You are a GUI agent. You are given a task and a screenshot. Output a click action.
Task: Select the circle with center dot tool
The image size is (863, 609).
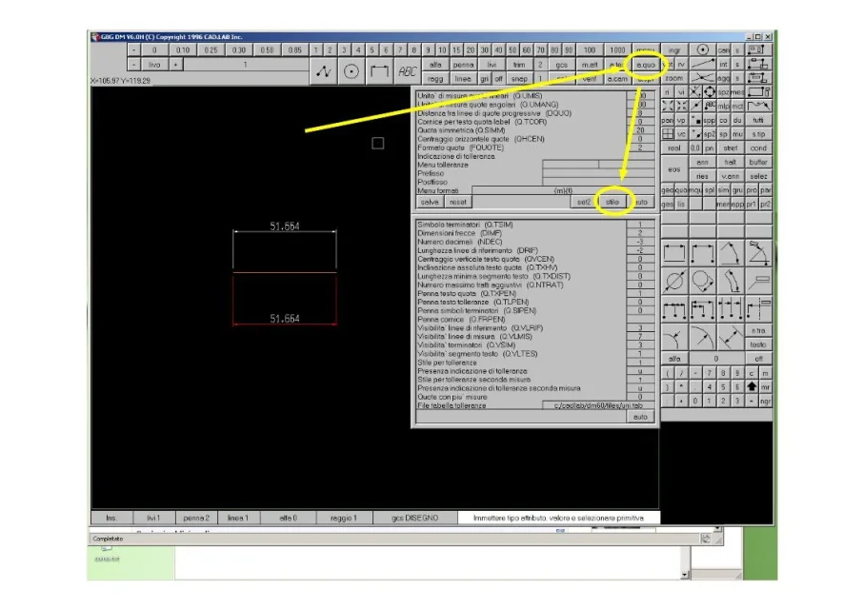(x=351, y=71)
